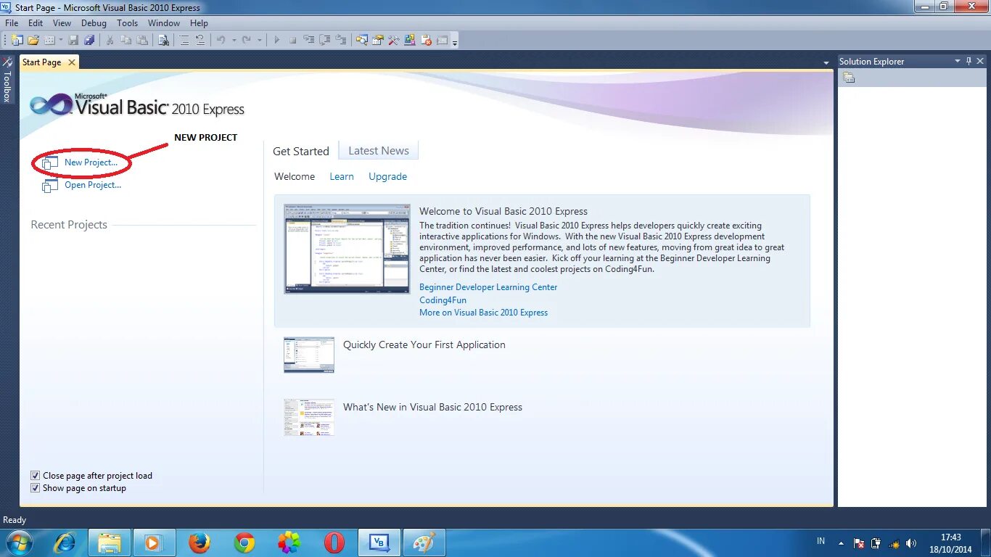
Task: Open the Edit menu
Action: (36, 23)
